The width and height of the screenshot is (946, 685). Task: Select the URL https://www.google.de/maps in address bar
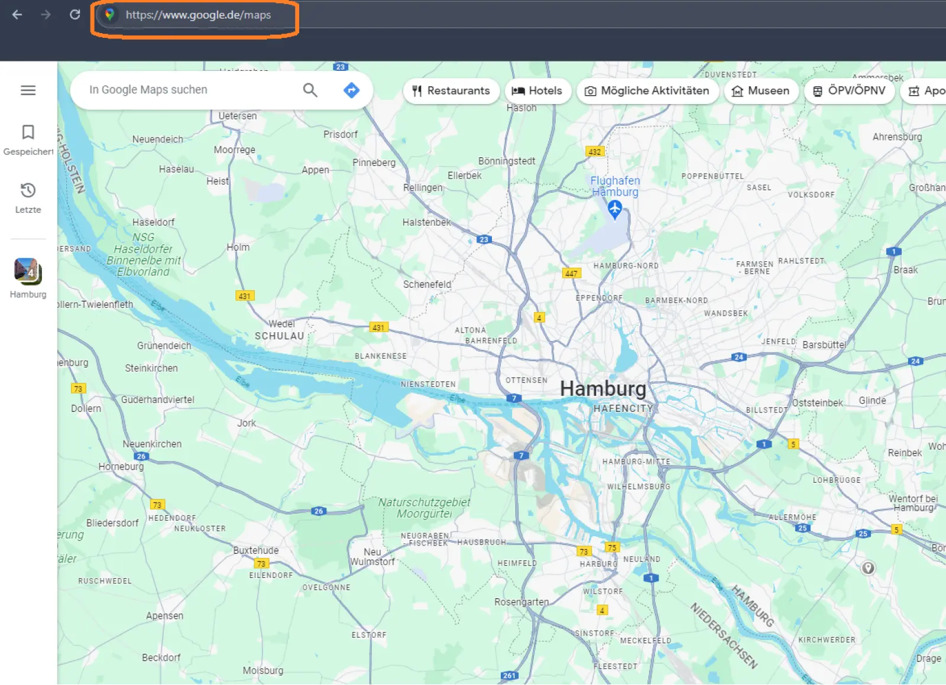coord(198,15)
